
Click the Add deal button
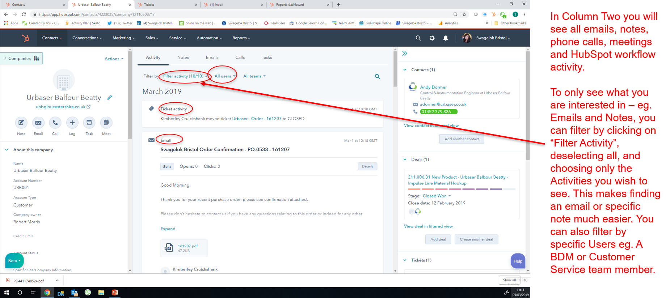click(438, 239)
